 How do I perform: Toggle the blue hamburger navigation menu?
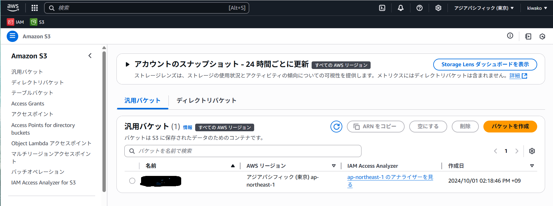pos(12,36)
